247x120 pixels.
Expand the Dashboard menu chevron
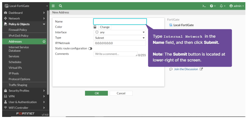(44, 13)
